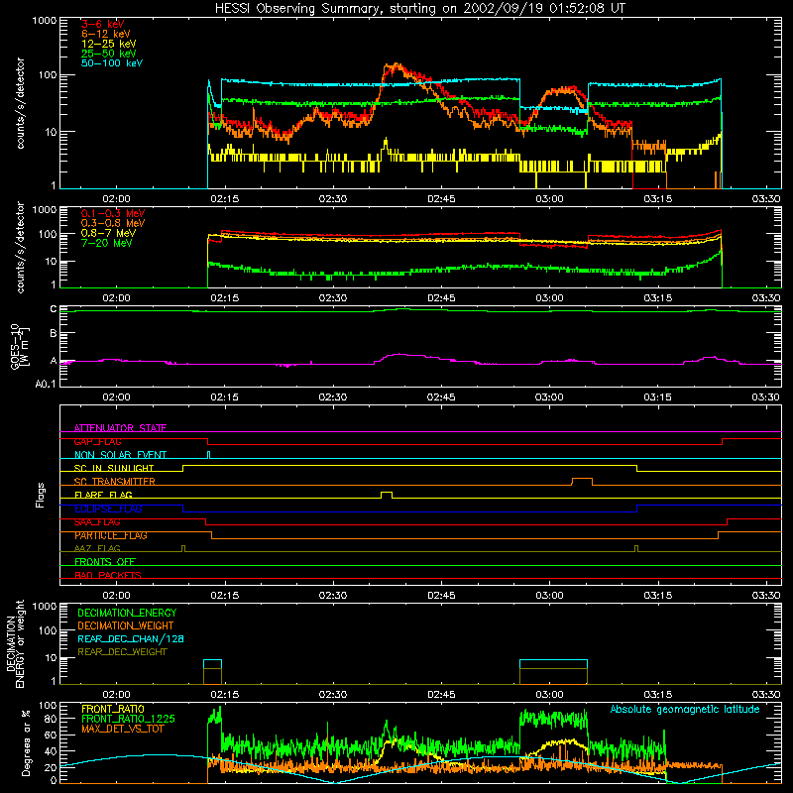793x793 pixels.
Task: Click the counts/s/detector title of top panel
Action: point(20,103)
